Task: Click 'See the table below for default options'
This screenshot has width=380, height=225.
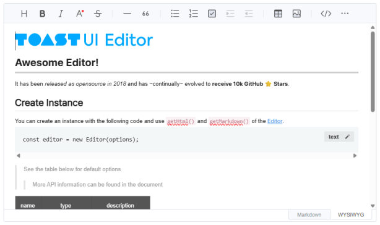Action: point(72,169)
